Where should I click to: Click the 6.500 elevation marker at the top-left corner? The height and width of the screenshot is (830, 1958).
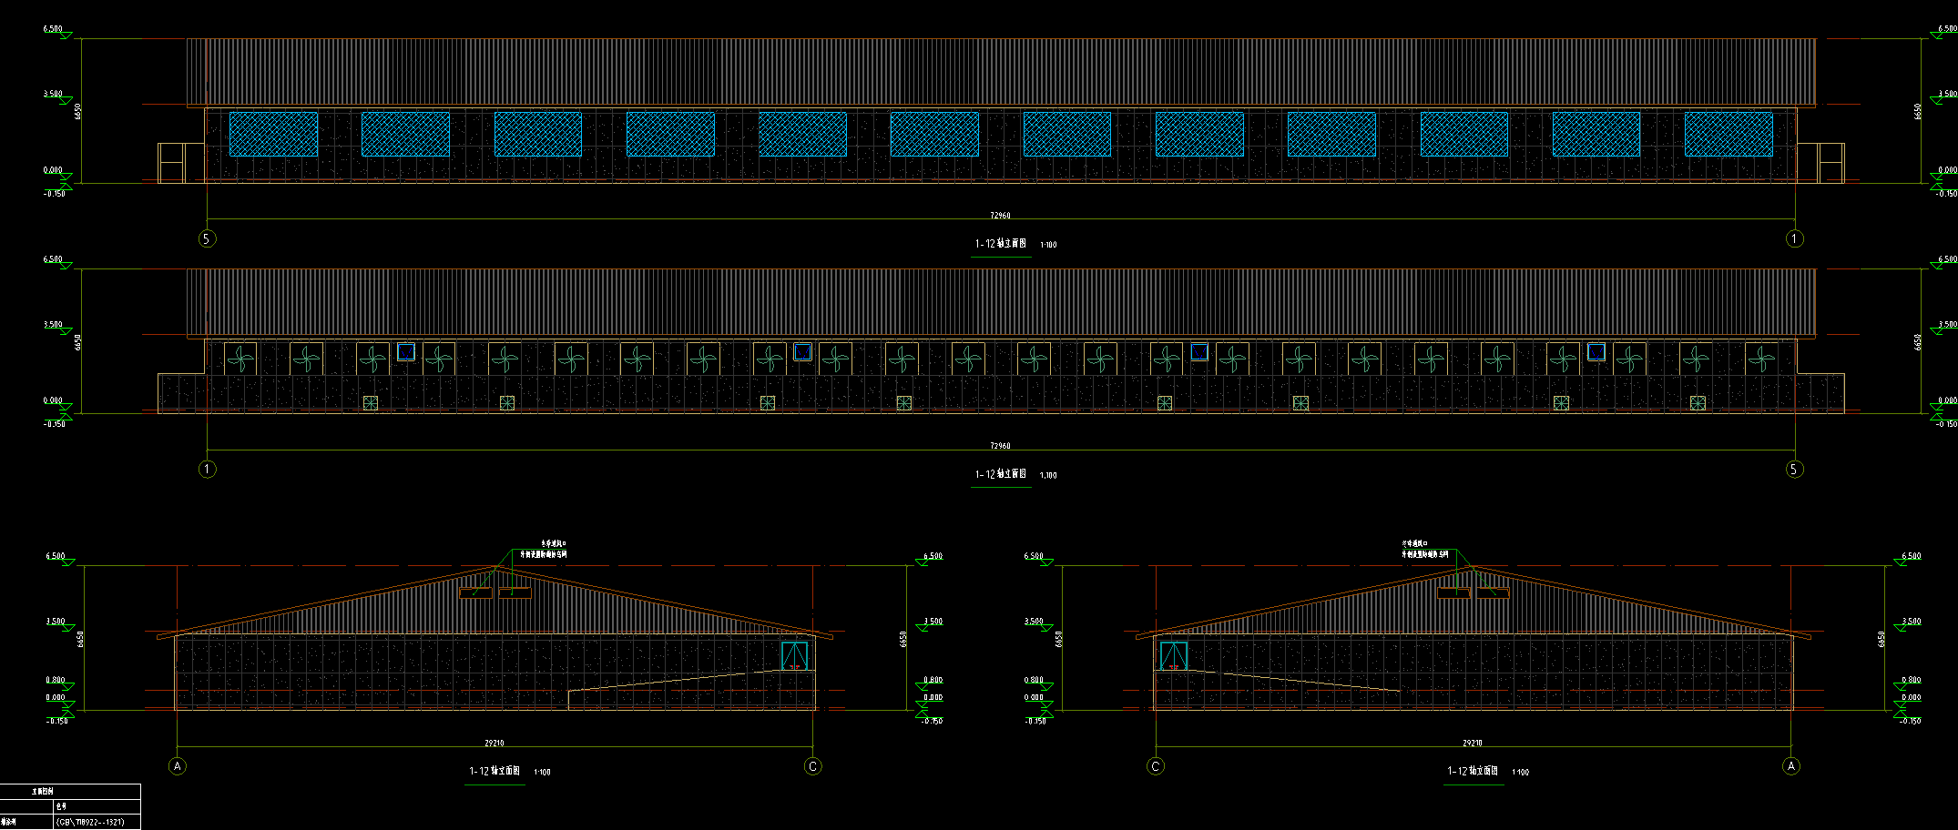pyautogui.click(x=53, y=29)
